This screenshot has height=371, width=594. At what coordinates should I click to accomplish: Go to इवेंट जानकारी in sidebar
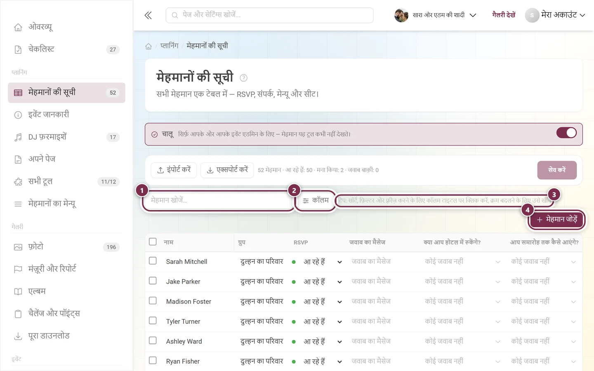click(x=66, y=115)
